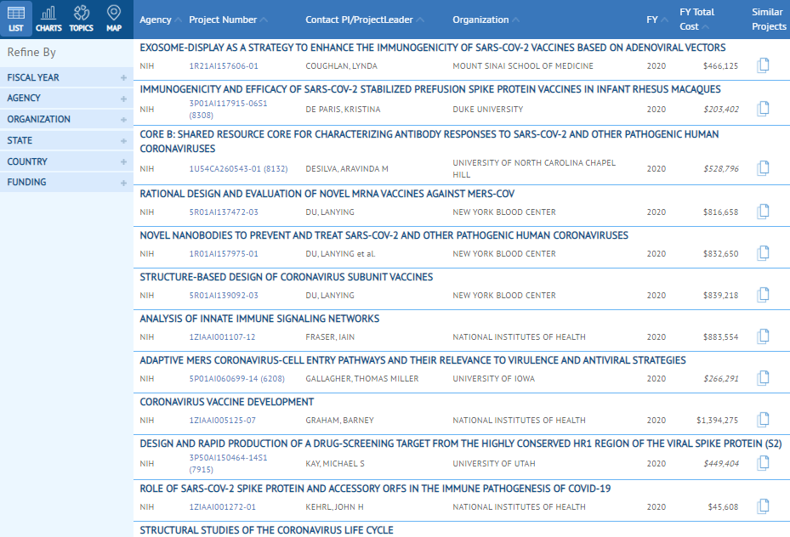
Task: Sort by Agency column
Action: [x=161, y=20]
